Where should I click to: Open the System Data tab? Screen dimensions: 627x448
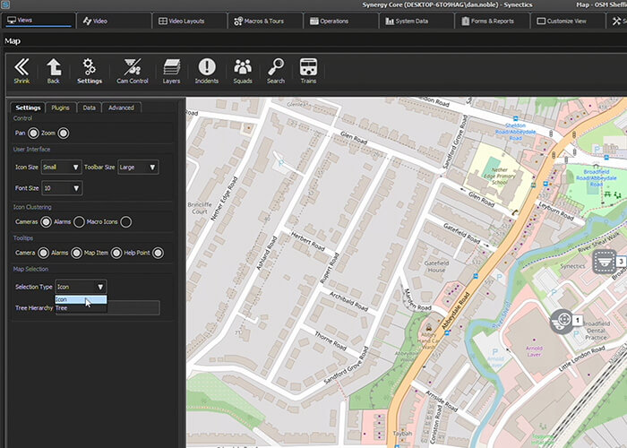point(417,21)
